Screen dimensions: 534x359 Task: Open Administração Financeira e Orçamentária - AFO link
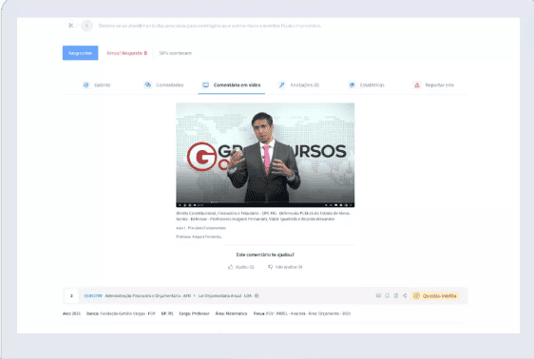click(148, 296)
